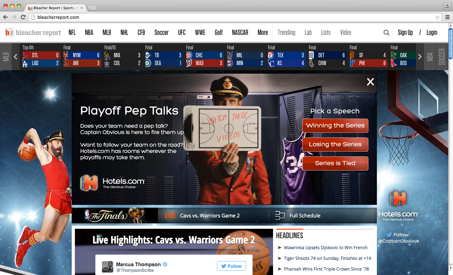Click the PHI Phillies team logo
The height and width of the screenshot is (275, 453).
pyautogui.click(x=352, y=63)
